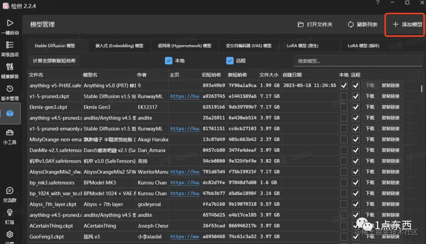Toggle the 远程 remote filter checkbox
Screen dimensions: 426x244
coord(230,61)
